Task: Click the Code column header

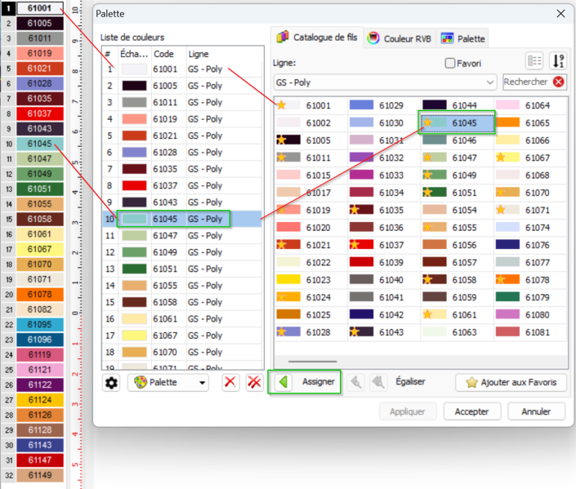Action: pyautogui.click(x=168, y=54)
